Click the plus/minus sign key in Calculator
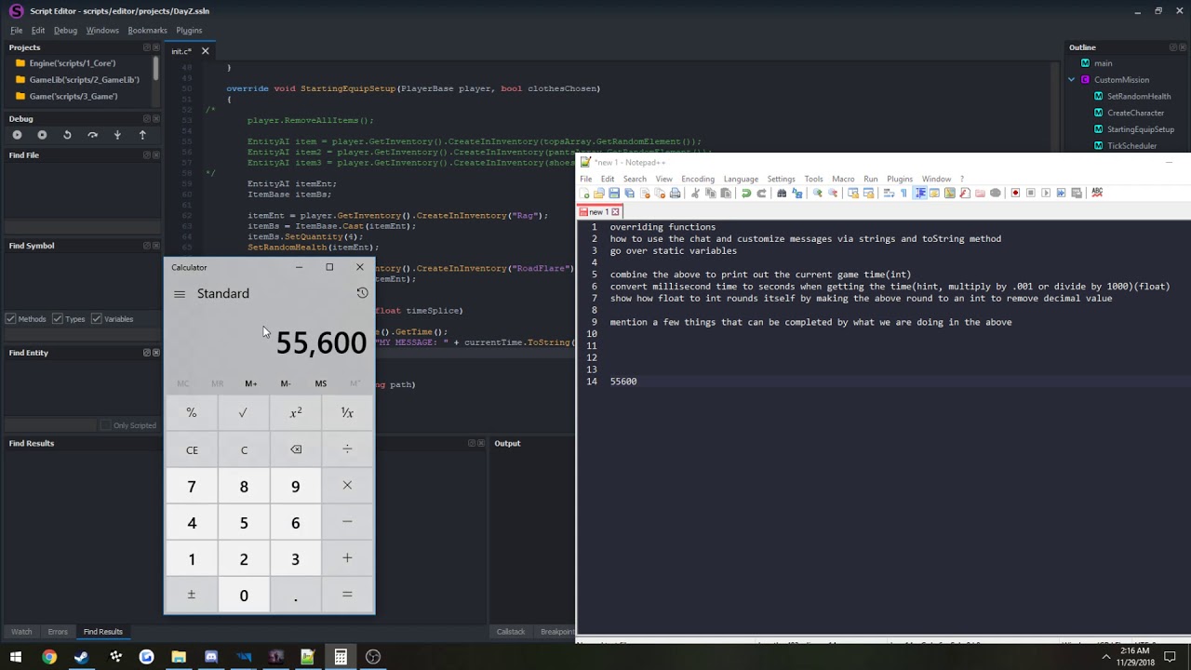This screenshot has height=670, width=1191. [x=192, y=595]
